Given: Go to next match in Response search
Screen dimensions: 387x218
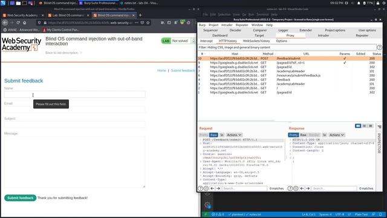Looking at the screenshot, I should [308, 188].
